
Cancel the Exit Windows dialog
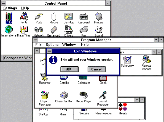[x=96, y=69]
